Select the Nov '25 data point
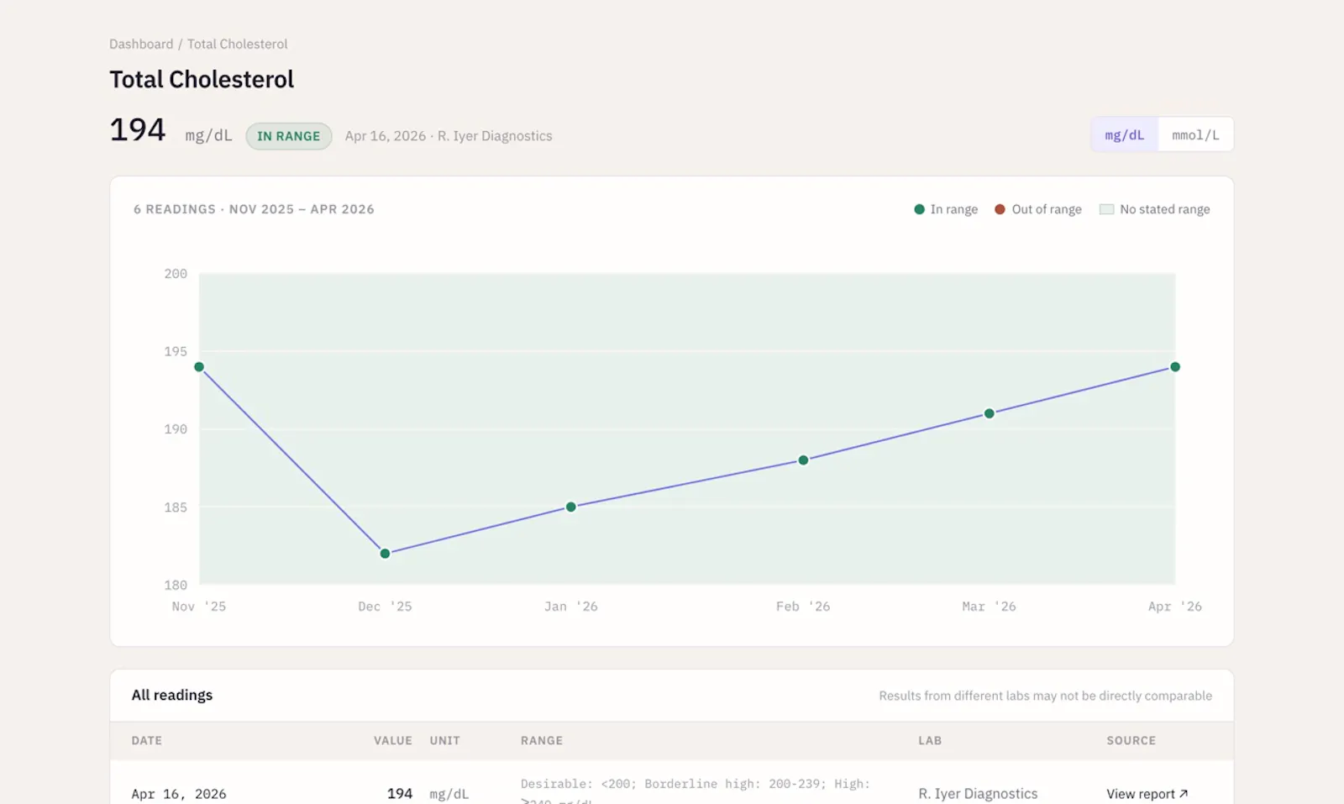Viewport: 1344px width, 804px height. [x=199, y=367]
